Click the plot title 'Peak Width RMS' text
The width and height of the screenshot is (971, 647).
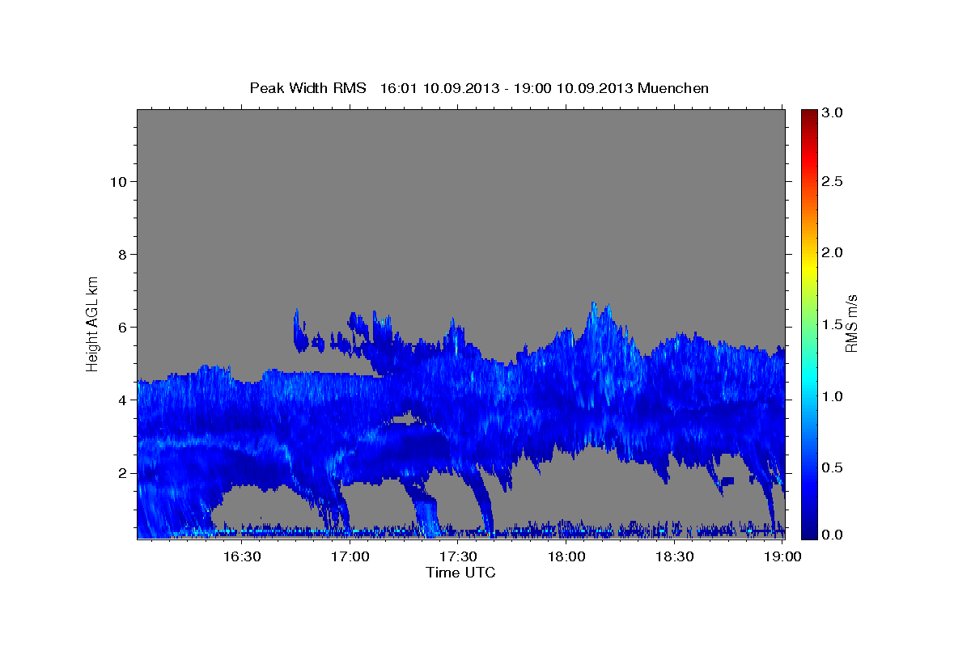(308, 88)
